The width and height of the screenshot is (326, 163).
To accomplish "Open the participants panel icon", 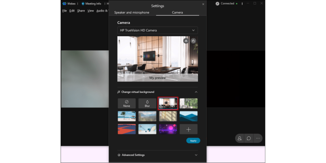I will coord(240,138).
